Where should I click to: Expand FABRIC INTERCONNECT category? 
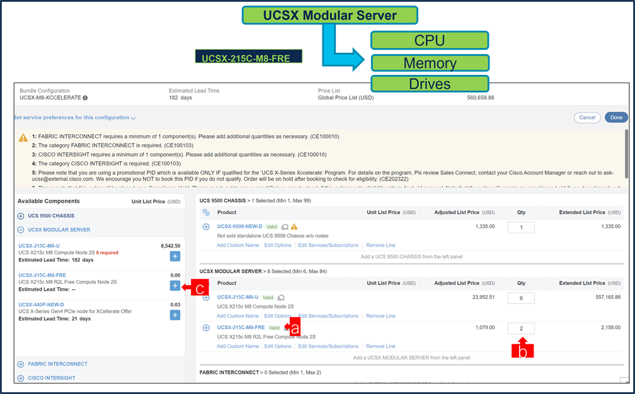[21, 364]
